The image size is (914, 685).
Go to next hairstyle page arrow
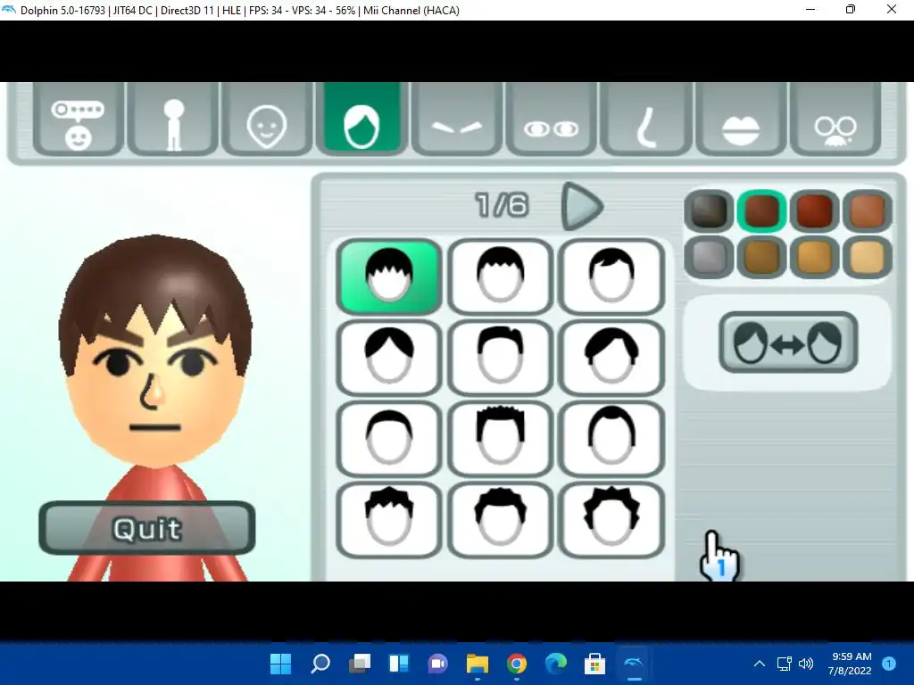pos(581,206)
